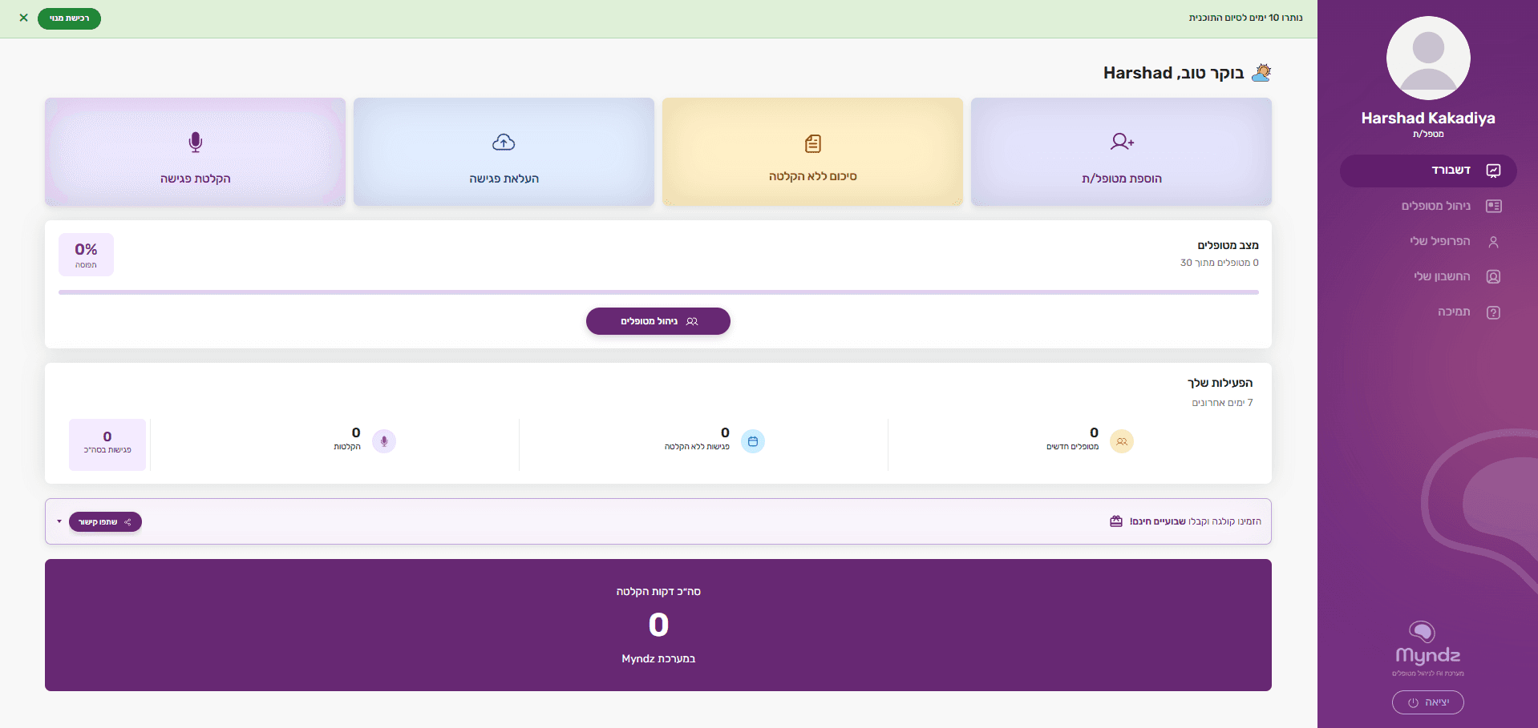Screen dimensions: 1538x728
Task: Expand the arrow beside שתפו קישור
Action: coord(59,521)
